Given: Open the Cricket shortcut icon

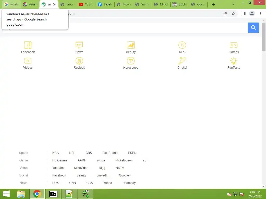Looking at the screenshot, I should (x=182, y=61).
